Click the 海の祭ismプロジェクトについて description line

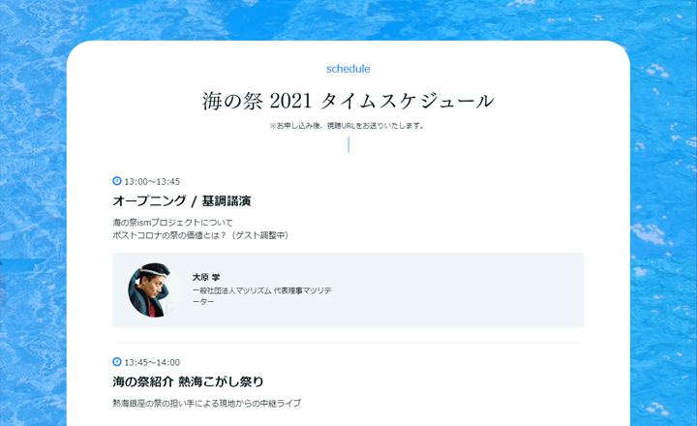pos(172,223)
